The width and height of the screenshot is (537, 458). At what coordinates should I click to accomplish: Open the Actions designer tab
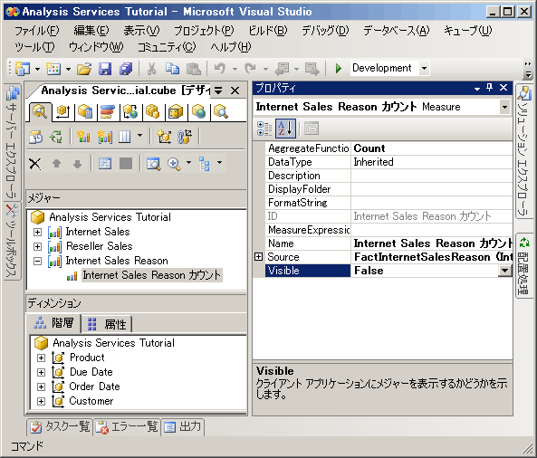130,111
